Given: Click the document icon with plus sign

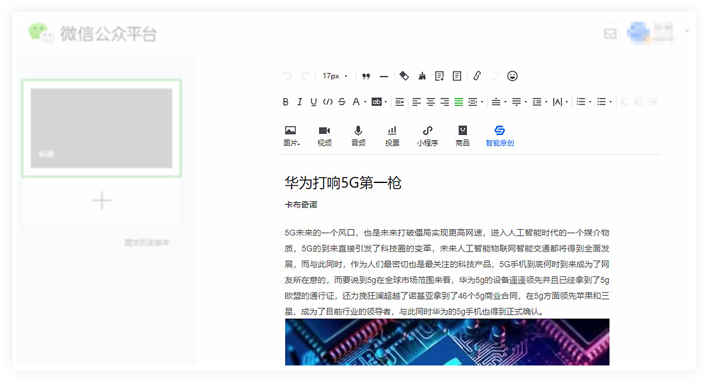Looking at the screenshot, I should [439, 76].
